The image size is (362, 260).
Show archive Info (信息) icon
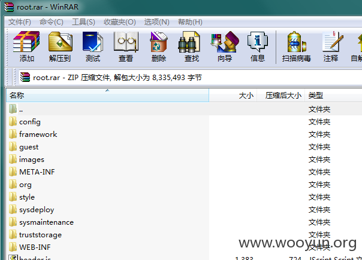[x=258, y=42]
